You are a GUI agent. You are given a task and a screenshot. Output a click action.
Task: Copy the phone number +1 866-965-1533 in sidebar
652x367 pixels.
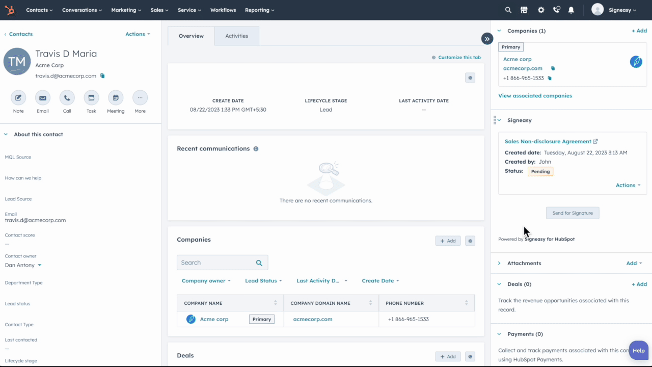coord(550,78)
